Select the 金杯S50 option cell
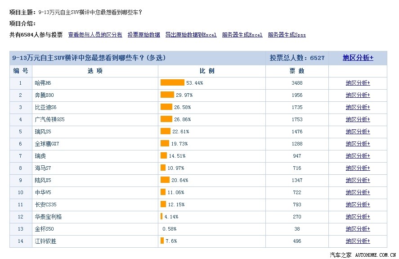 (x=95, y=229)
